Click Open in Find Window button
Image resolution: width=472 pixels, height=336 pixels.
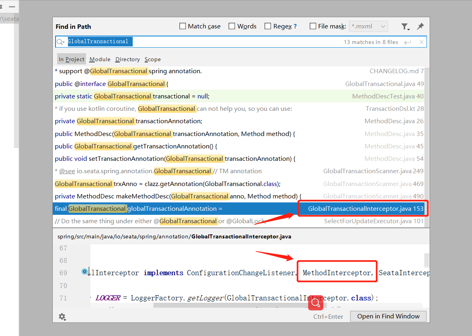click(x=388, y=316)
